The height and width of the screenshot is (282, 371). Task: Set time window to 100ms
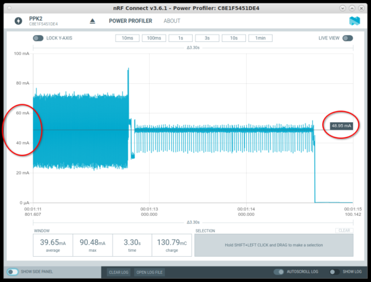(153, 38)
